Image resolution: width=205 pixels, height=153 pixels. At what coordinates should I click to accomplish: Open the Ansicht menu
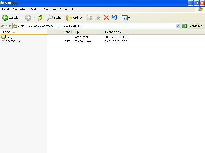pos(35,9)
